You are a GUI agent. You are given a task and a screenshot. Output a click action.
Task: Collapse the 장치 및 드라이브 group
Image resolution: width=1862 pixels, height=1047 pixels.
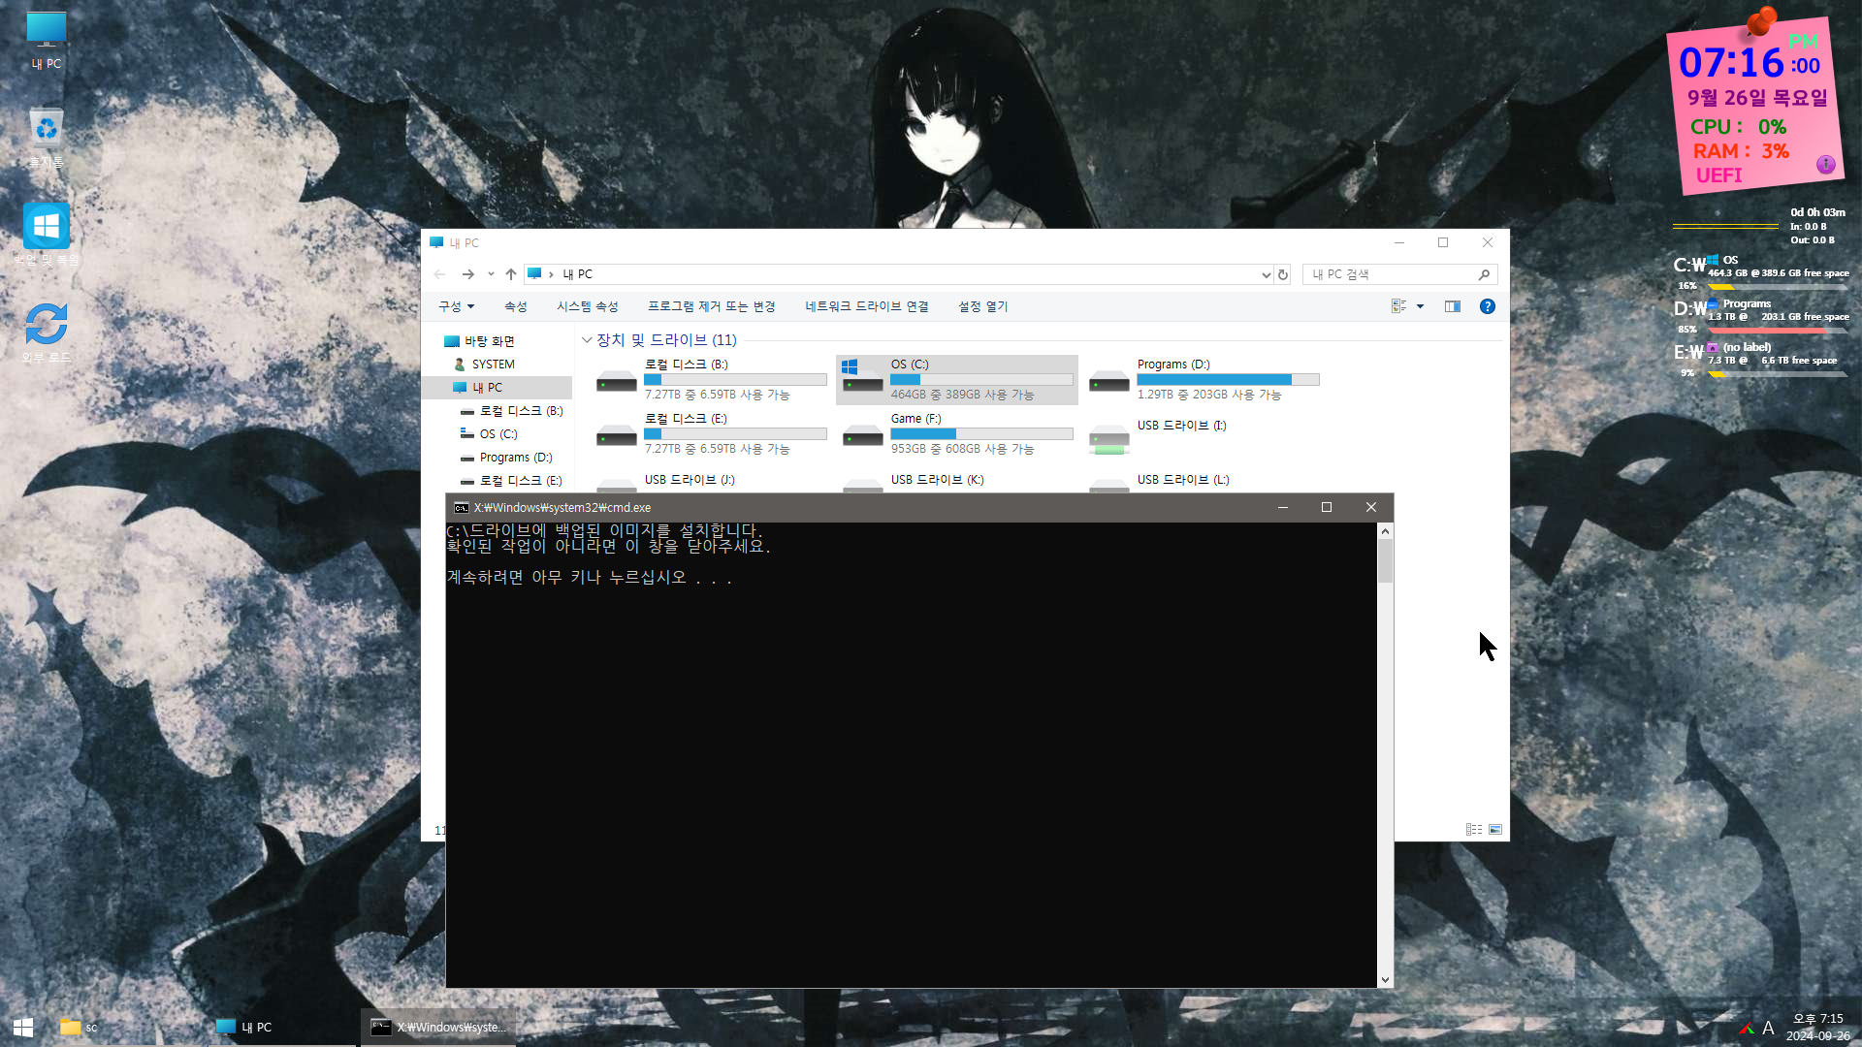(587, 340)
